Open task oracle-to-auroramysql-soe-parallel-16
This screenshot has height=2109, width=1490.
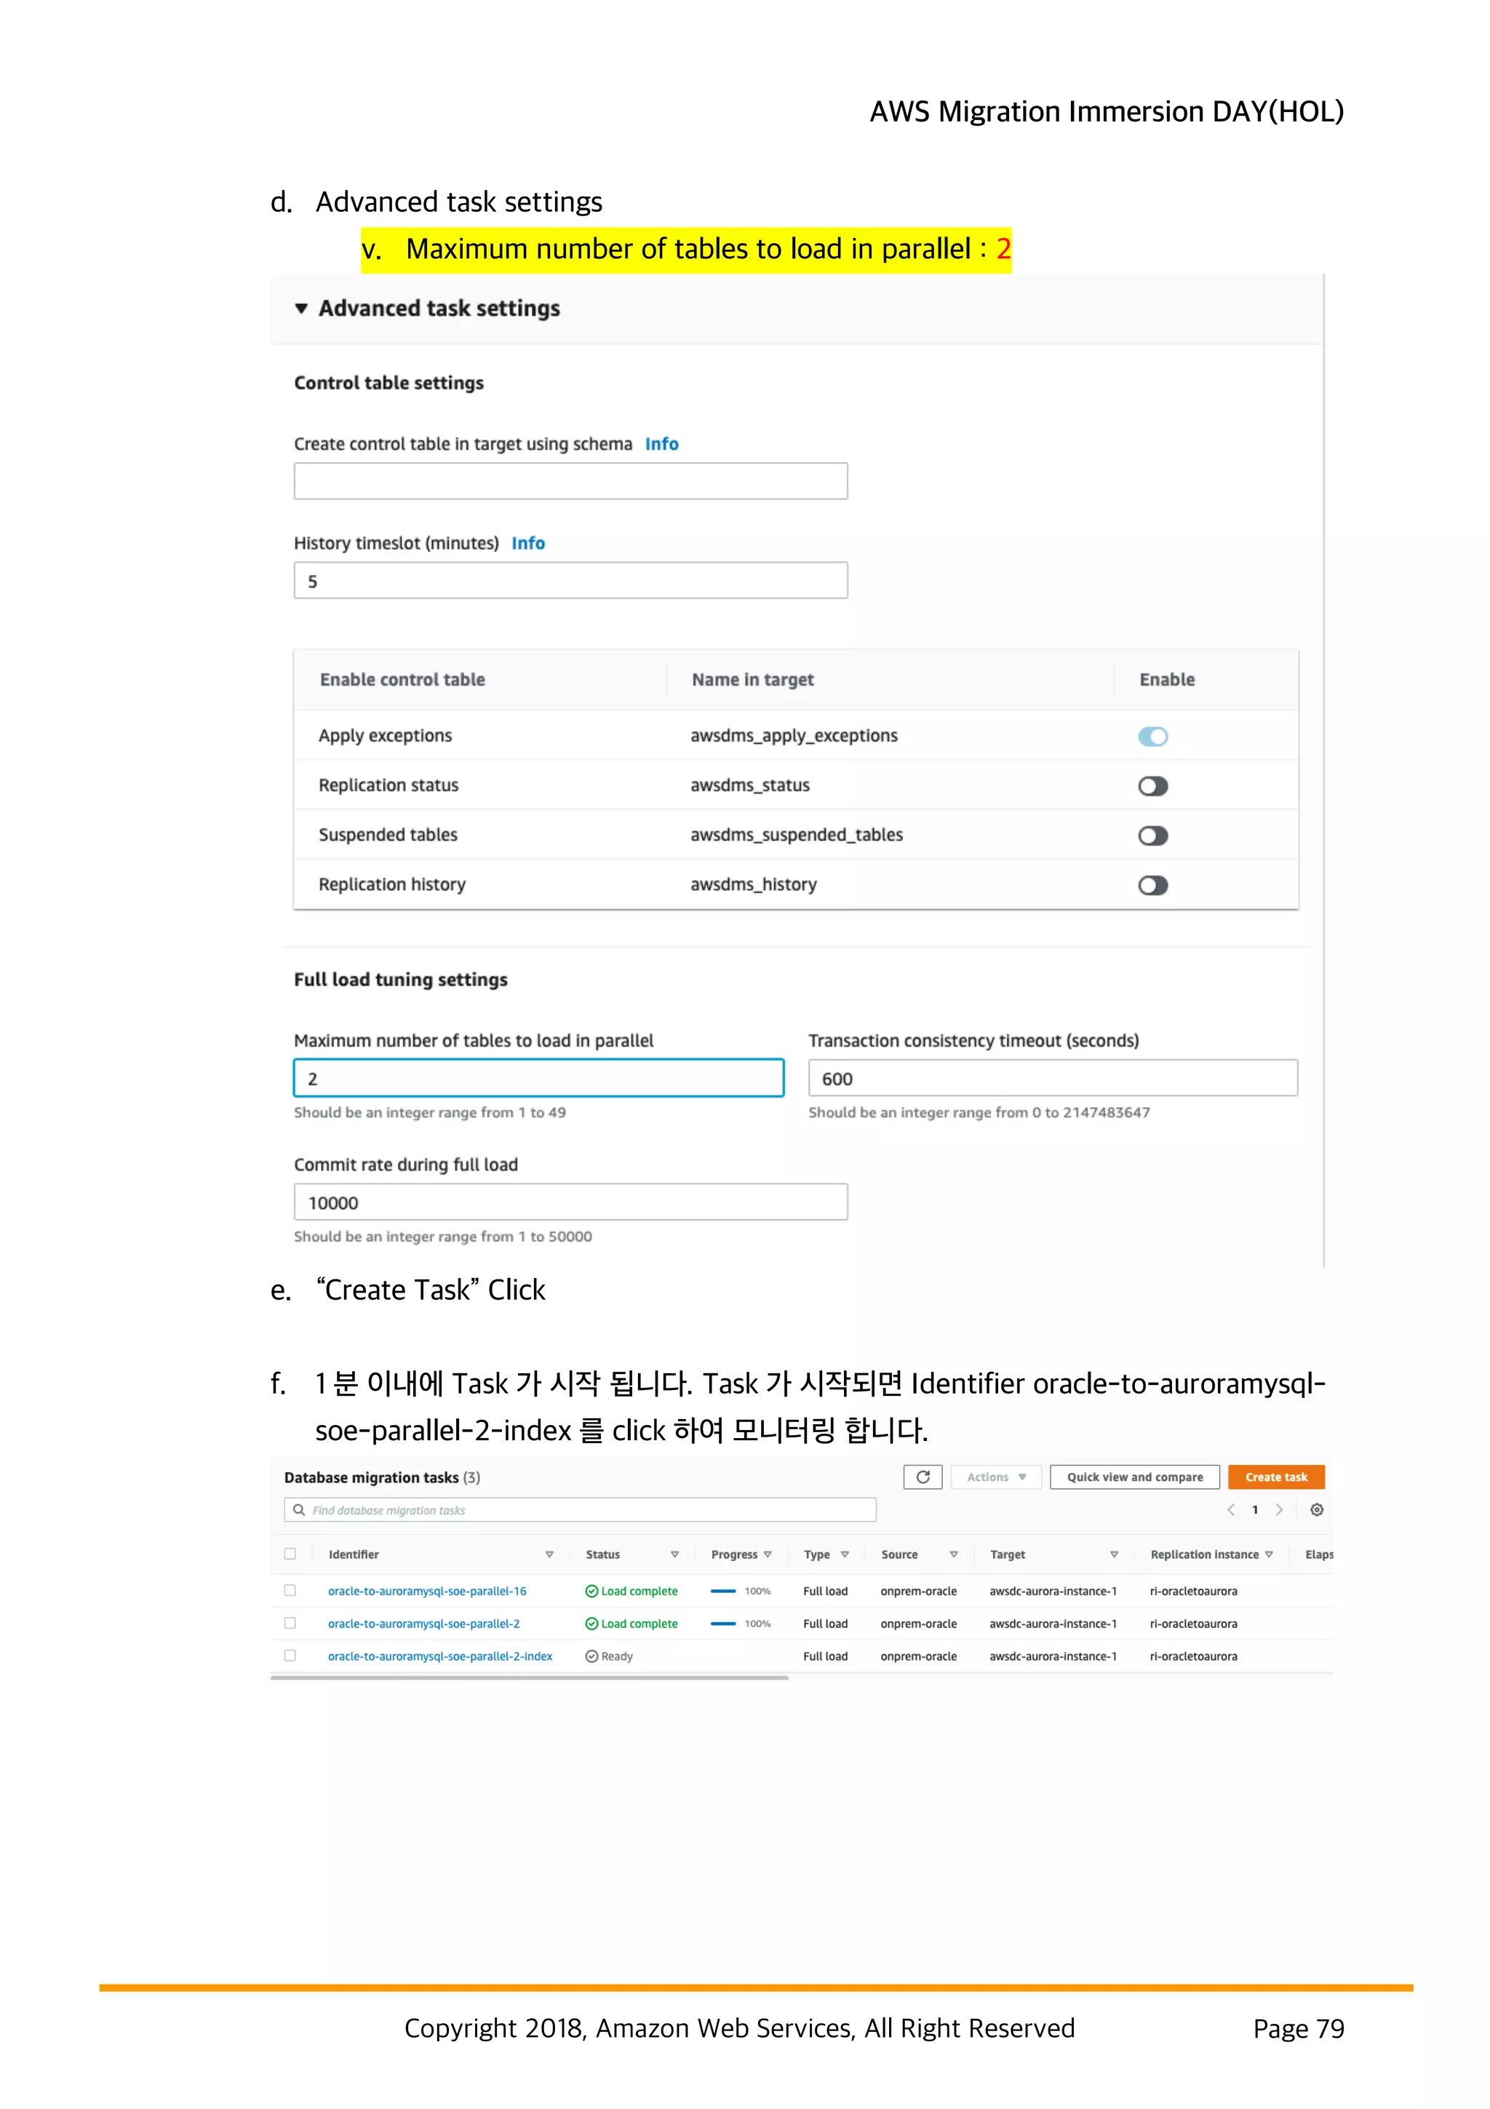(427, 1591)
